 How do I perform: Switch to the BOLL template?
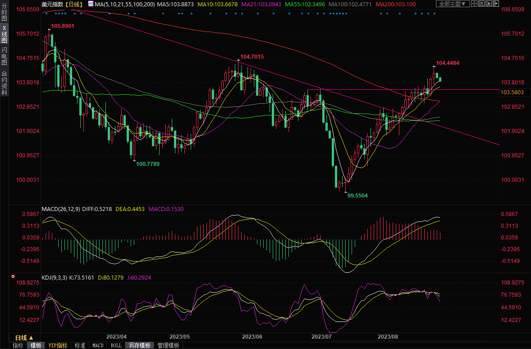116,345
